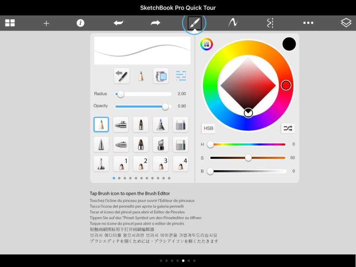356x267 pixels.
Task: Click the reset brush icon with arrow
Action: tap(122, 76)
